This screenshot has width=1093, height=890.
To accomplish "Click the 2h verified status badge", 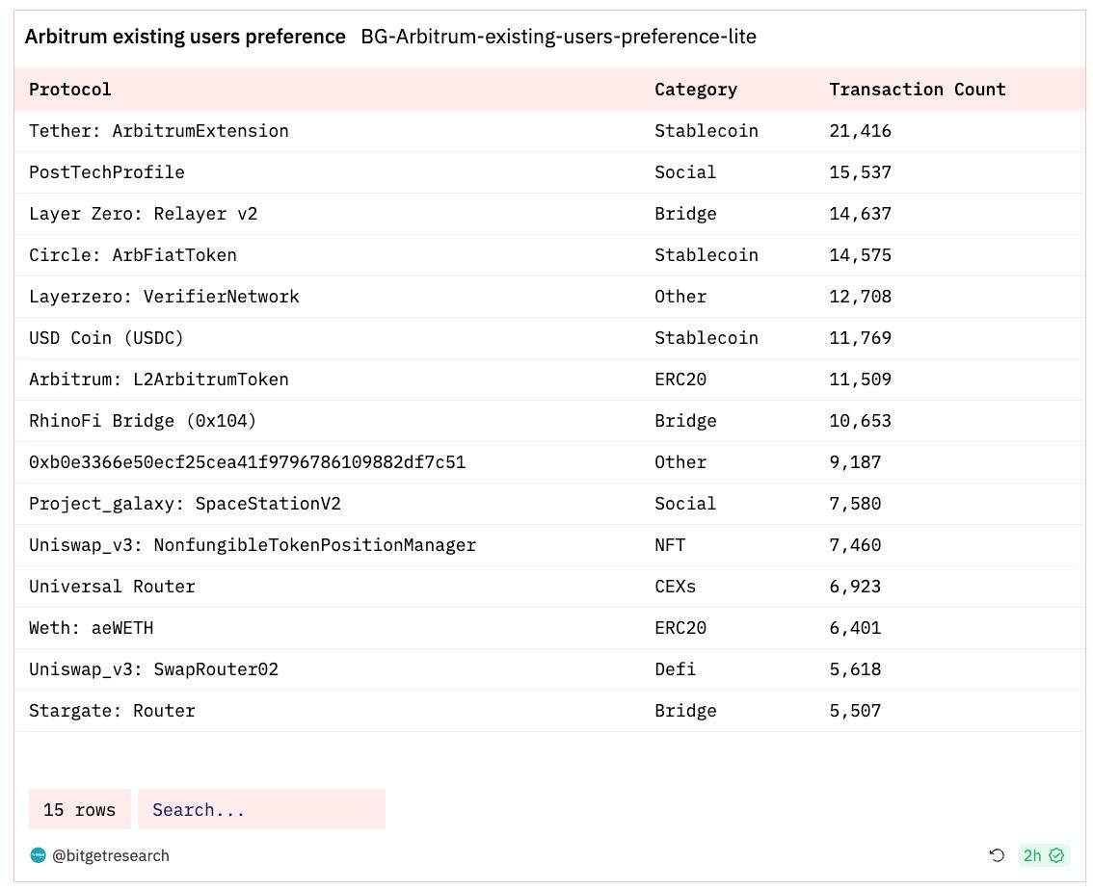I will point(1044,855).
